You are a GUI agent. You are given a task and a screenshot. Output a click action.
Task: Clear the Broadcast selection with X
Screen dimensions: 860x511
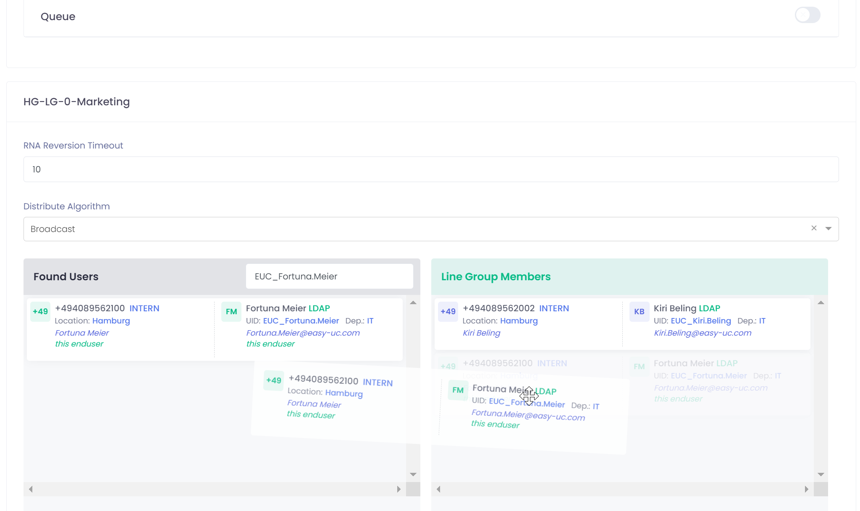click(814, 228)
